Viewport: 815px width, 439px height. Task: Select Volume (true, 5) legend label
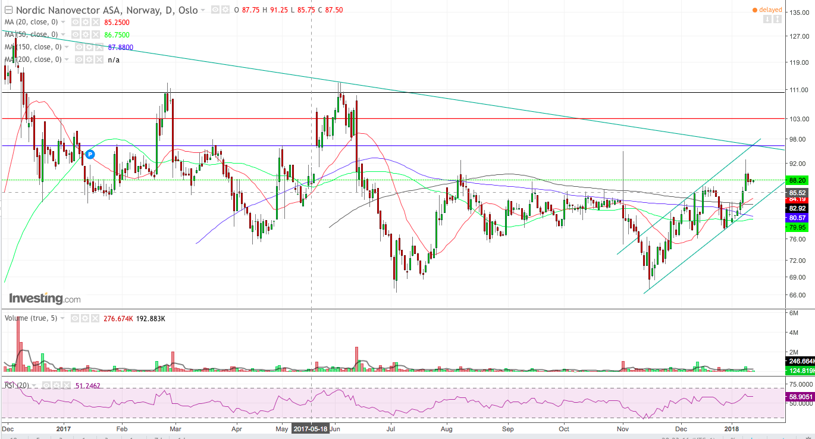[x=31, y=318]
